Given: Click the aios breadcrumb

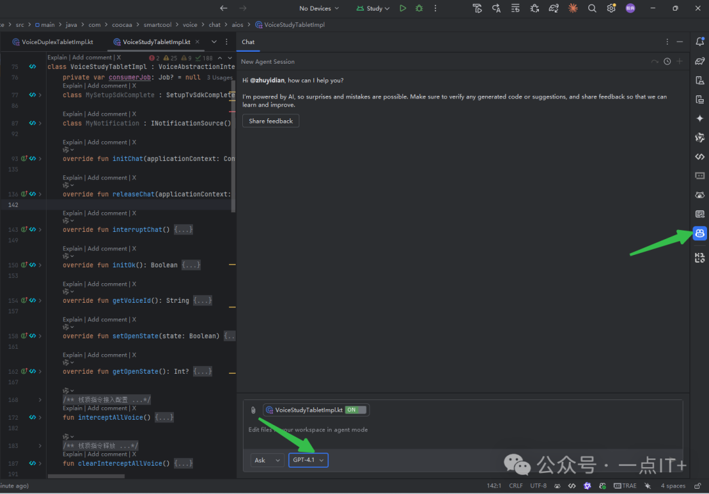Looking at the screenshot, I should point(238,25).
